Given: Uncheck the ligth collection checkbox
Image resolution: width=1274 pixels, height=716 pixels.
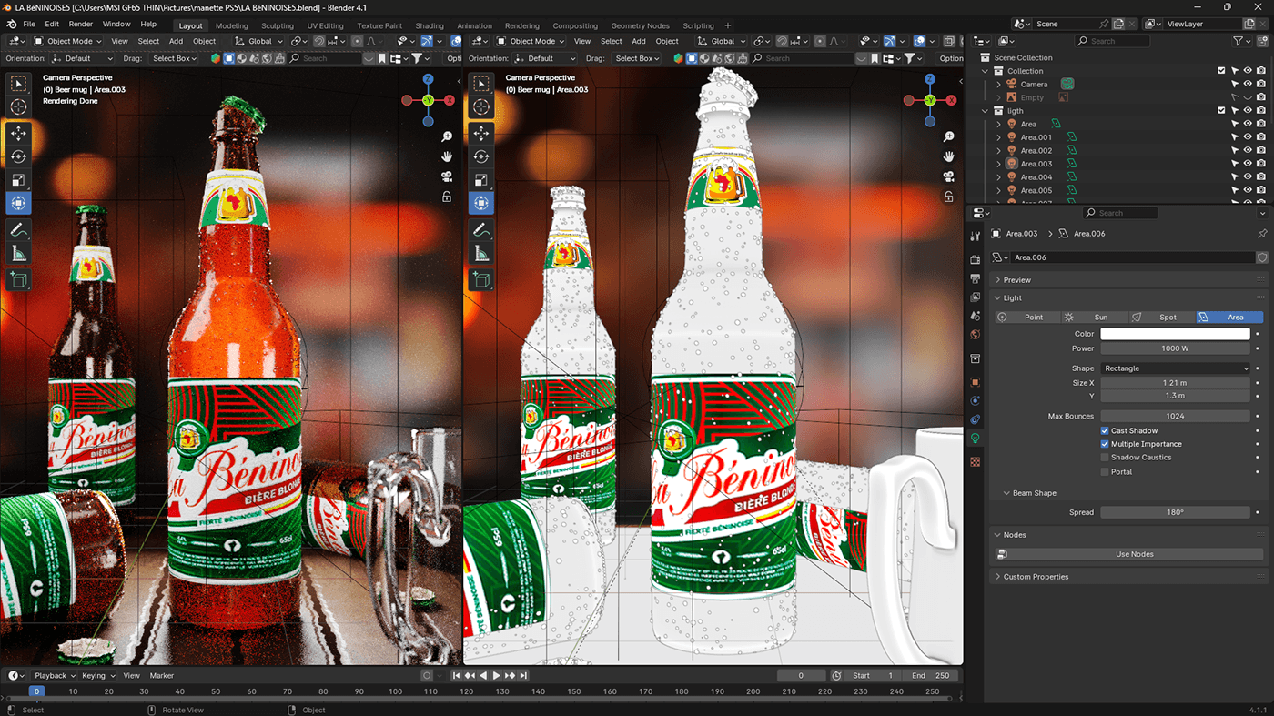Looking at the screenshot, I should (x=1221, y=111).
